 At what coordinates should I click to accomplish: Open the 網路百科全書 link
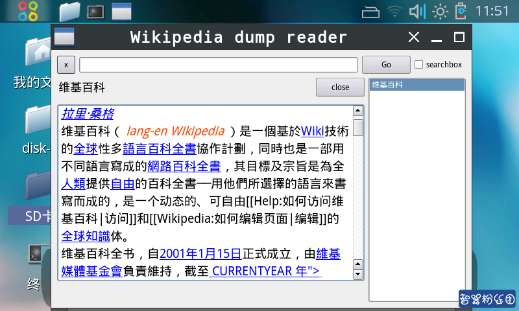184,167
